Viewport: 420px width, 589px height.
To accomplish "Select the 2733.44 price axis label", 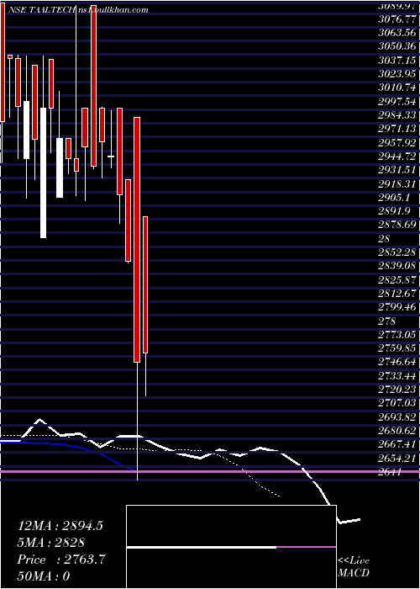I will coord(396,375).
